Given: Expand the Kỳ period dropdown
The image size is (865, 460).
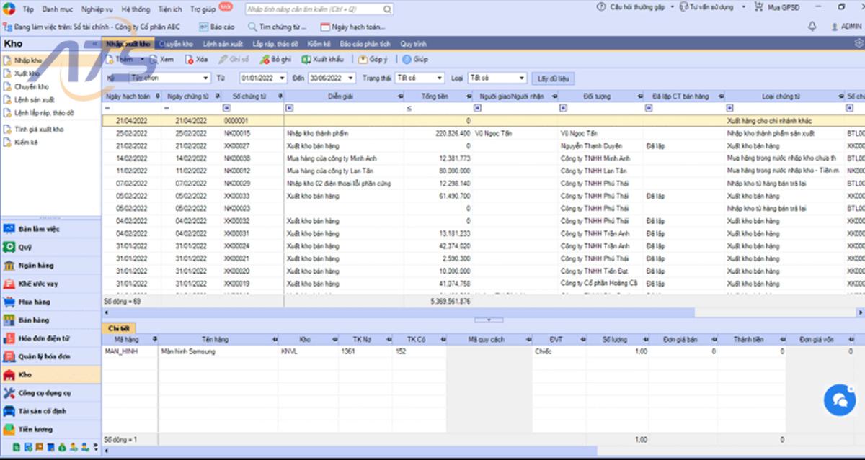Looking at the screenshot, I should (205, 78).
